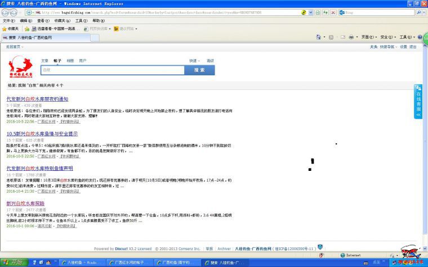Open the 帮助 menu
The width and height of the screenshot is (428, 267).
click(99, 21)
